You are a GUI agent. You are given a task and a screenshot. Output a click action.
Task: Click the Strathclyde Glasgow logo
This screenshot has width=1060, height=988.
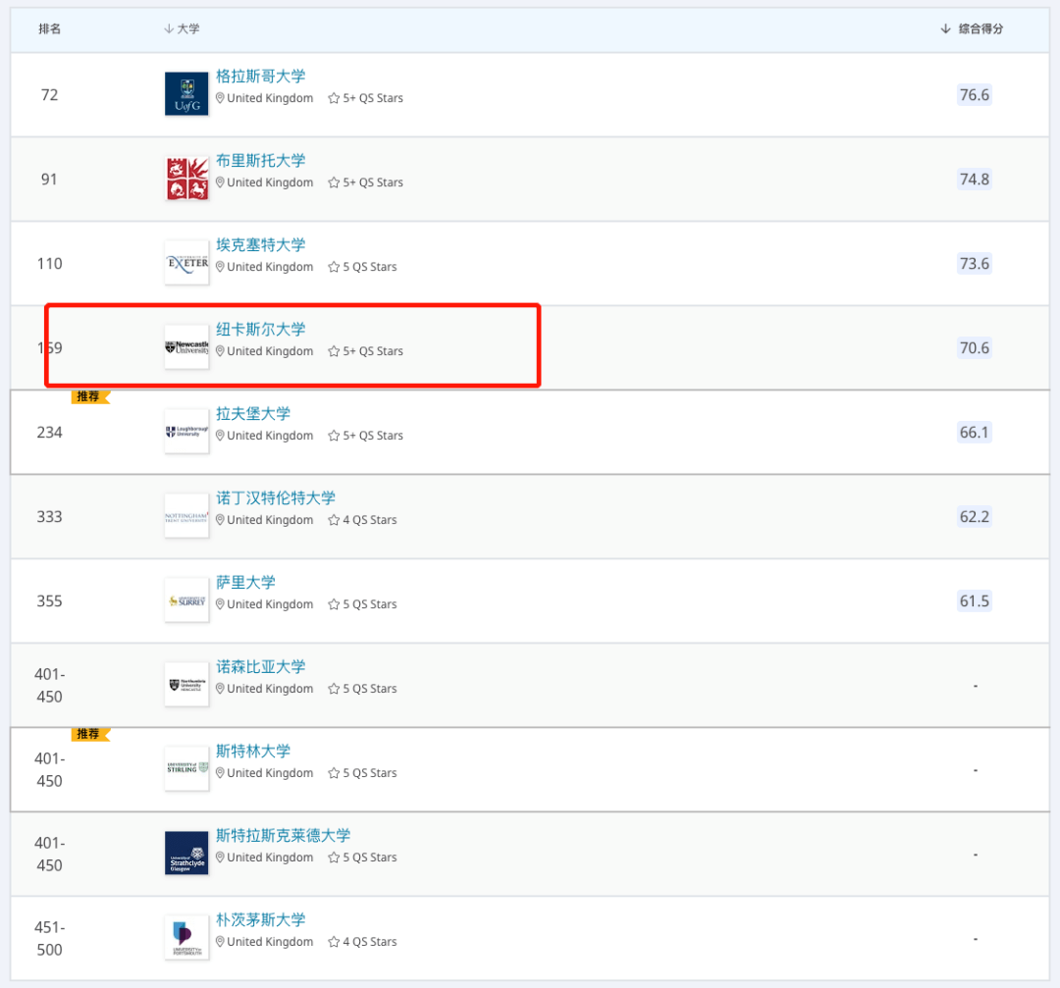pos(186,854)
